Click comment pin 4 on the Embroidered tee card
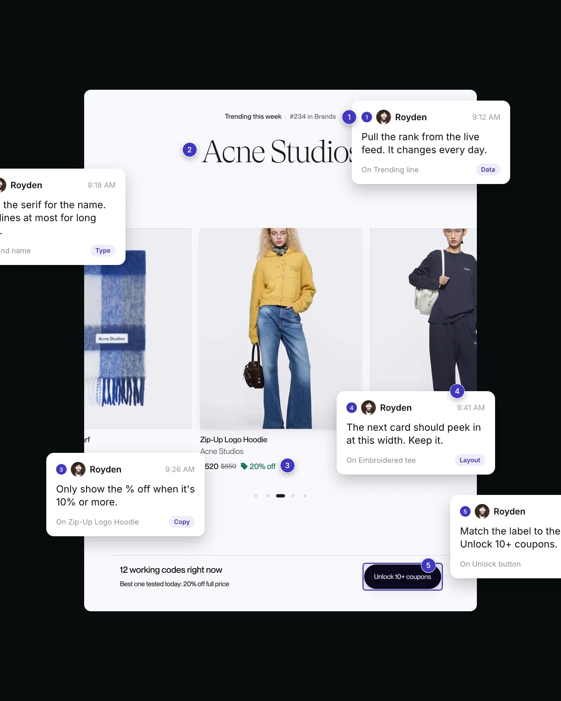The height and width of the screenshot is (701, 561). [x=457, y=391]
